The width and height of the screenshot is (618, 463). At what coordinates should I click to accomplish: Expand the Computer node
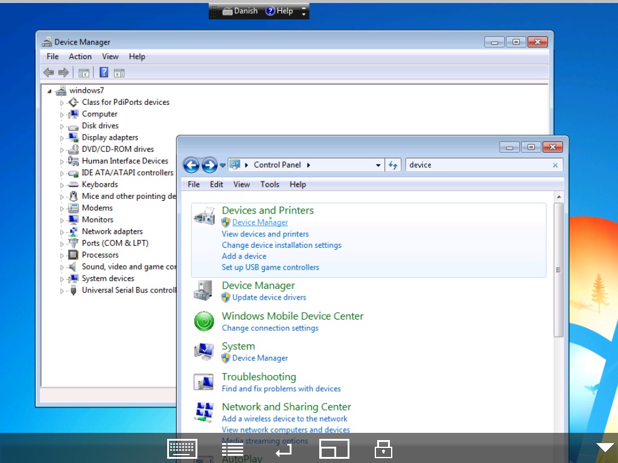click(62, 115)
